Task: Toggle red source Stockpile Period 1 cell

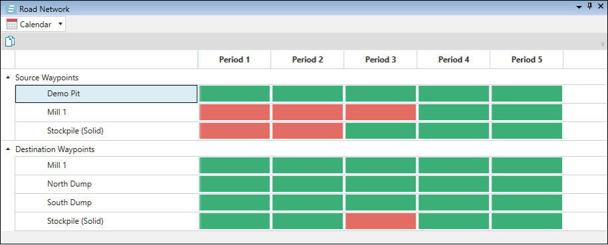Action: click(234, 131)
